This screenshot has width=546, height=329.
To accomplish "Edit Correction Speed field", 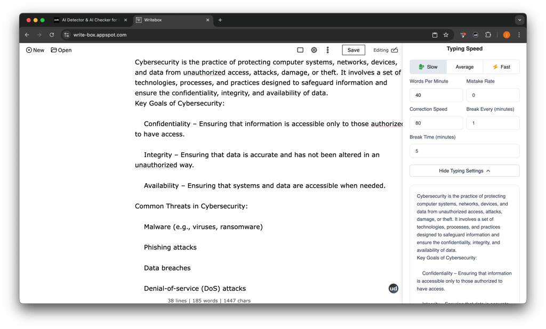I will coord(436,123).
